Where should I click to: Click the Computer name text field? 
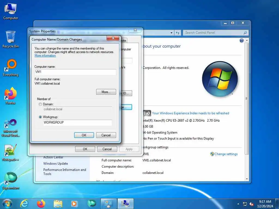[x=75, y=72]
